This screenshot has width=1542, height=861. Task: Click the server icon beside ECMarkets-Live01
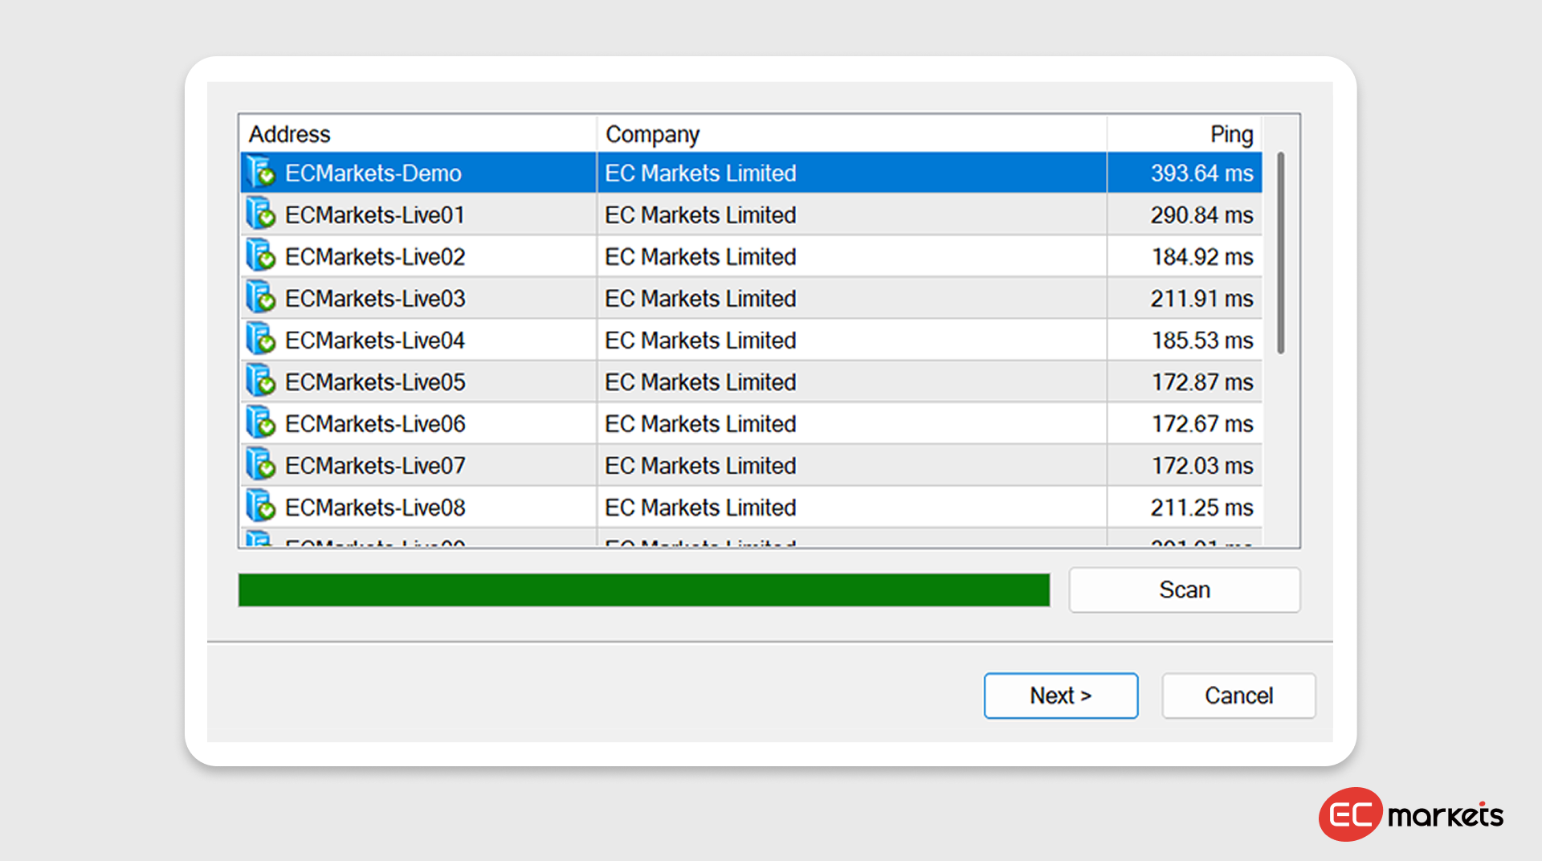click(x=260, y=214)
